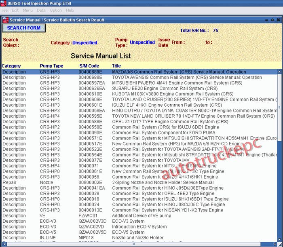283x247 pixels.
Task: Click the CRS-HP2 pump type cell
Action: (x=50, y=127)
